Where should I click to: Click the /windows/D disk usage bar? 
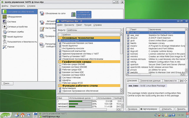pyautogui.click(x=80, y=104)
